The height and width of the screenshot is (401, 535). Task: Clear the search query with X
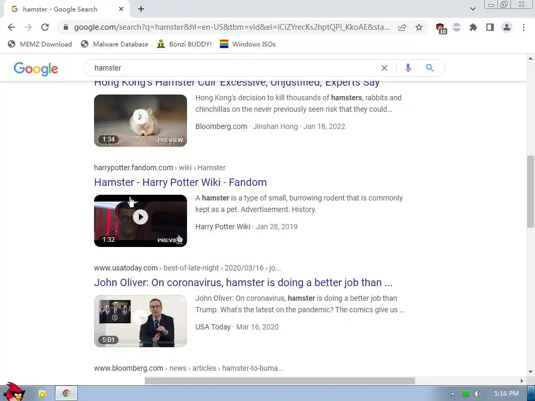[385, 68]
